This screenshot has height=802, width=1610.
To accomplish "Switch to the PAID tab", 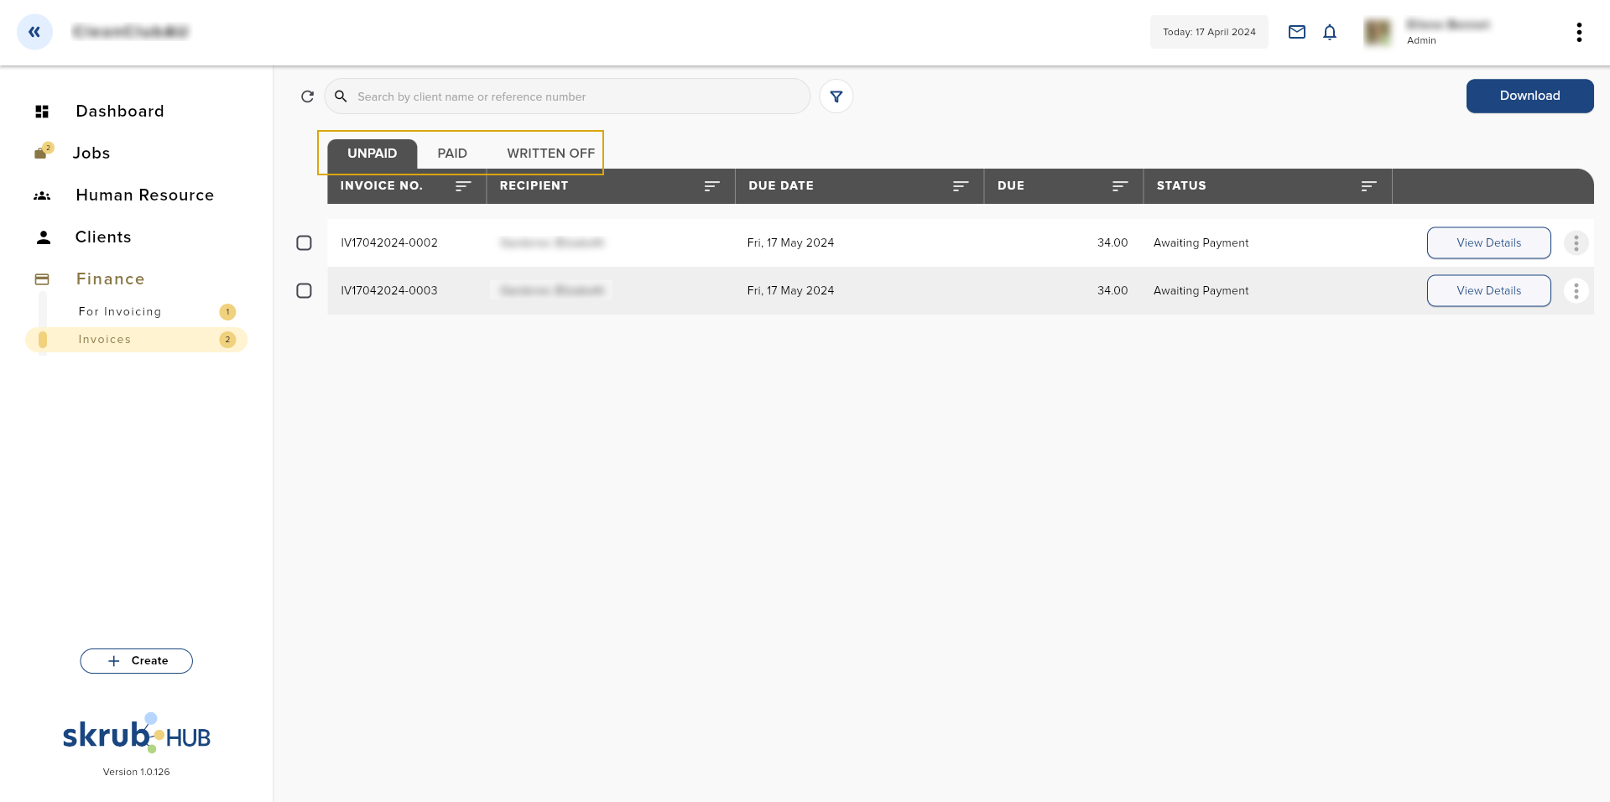I will click(452, 153).
